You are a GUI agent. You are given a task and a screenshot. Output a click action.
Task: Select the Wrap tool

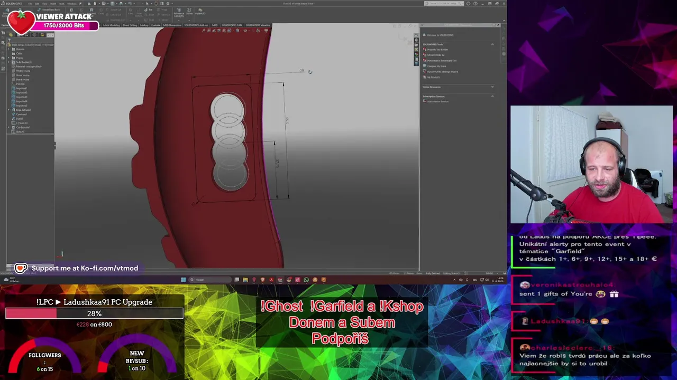pos(162,9)
